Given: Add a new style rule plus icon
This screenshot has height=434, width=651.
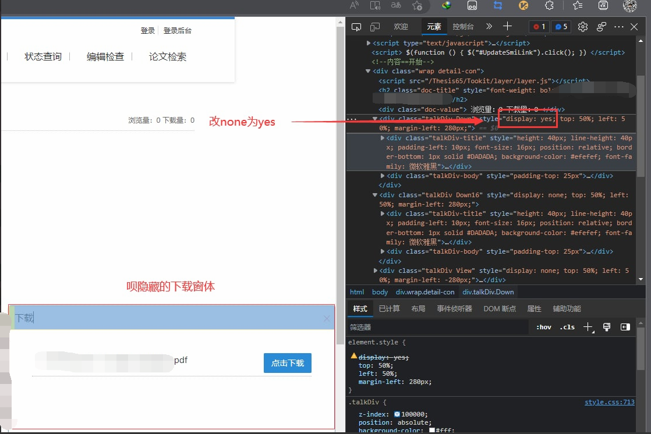Looking at the screenshot, I should tap(588, 328).
